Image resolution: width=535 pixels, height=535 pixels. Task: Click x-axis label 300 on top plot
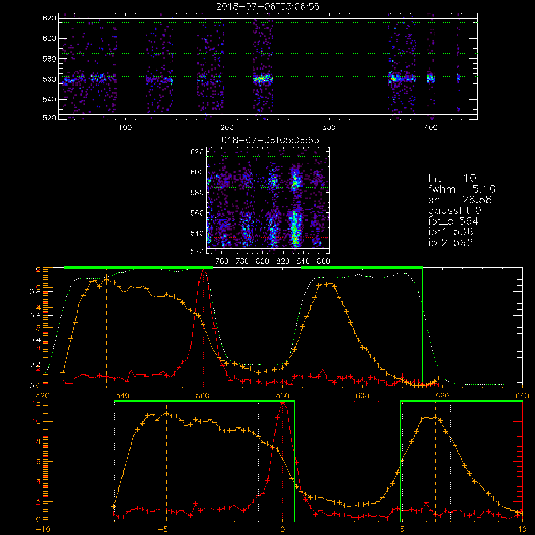[x=329, y=128]
